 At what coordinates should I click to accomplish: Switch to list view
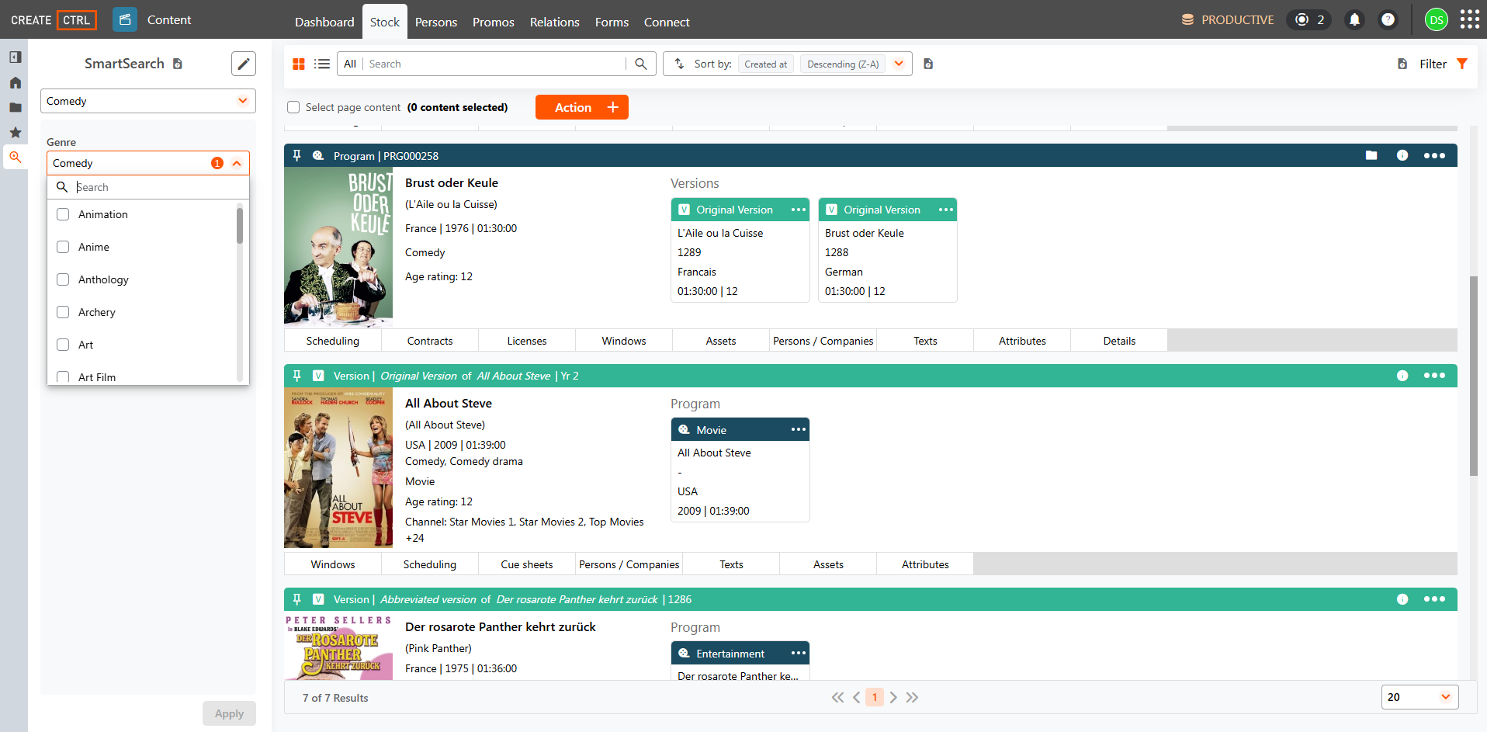click(x=322, y=64)
